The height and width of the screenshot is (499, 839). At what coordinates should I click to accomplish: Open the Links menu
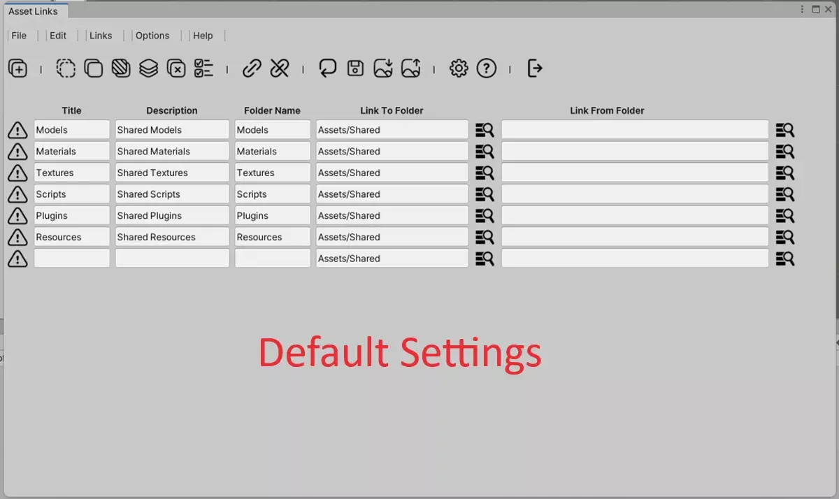coord(101,36)
